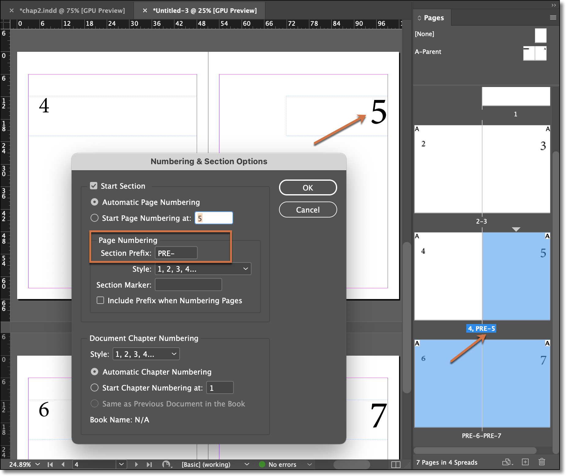This screenshot has height=476, width=566.
Task: Jump to last page with status bar icon
Action: pos(150,464)
